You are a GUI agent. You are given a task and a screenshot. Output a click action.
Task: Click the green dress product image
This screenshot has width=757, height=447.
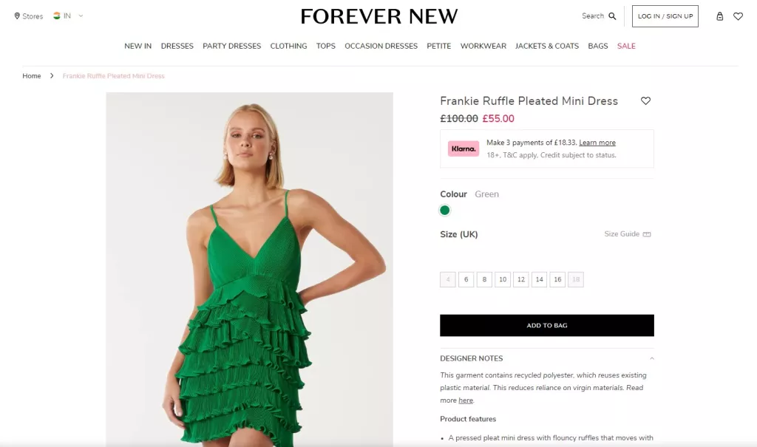(x=250, y=270)
